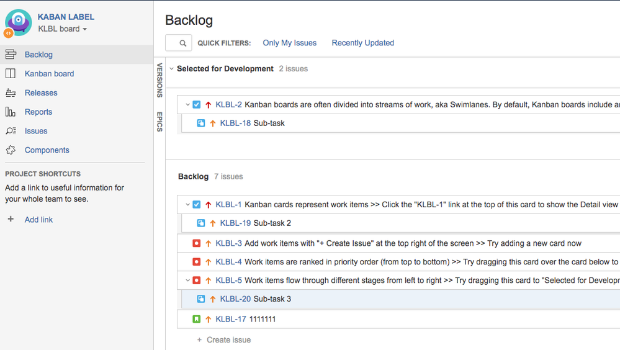The height and width of the screenshot is (350, 620).
Task: Click the sub-task type icon of KLBL-18
Action: point(201,123)
